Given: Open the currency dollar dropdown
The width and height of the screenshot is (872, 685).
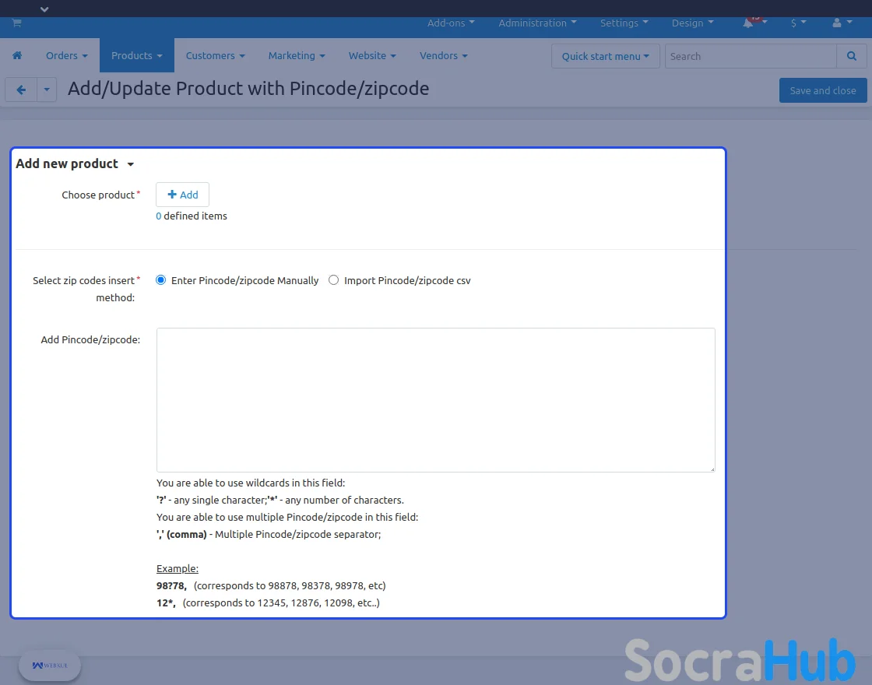Looking at the screenshot, I should pos(798,23).
